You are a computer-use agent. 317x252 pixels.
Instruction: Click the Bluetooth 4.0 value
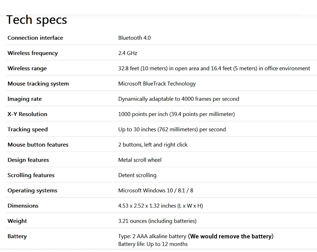[x=134, y=38]
